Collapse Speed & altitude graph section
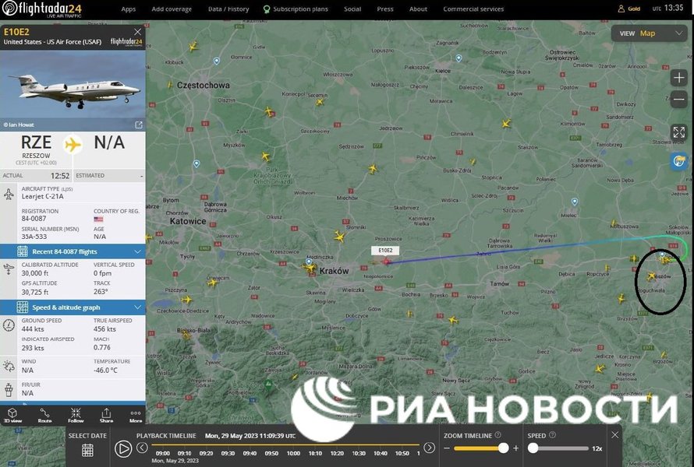 (x=138, y=307)
